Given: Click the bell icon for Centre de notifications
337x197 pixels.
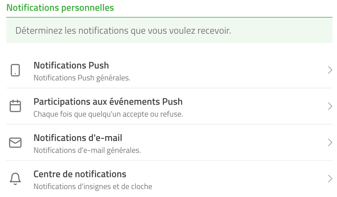Looking at the screenshot, I should coord(15,179).
